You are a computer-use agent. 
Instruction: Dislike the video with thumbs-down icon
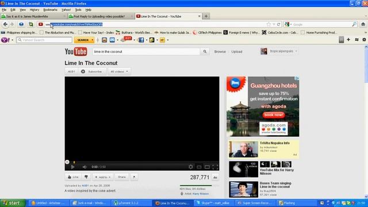(x=86, y=177)
